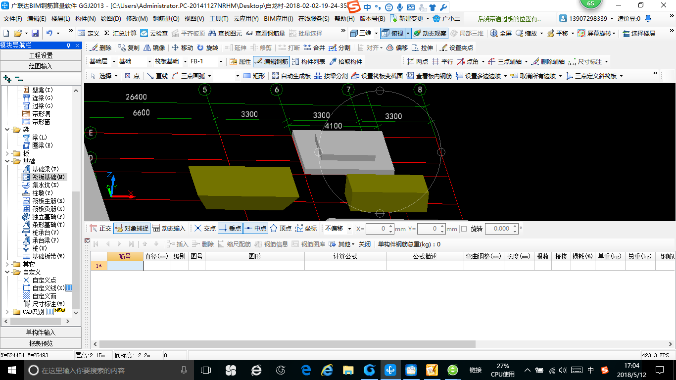Enable the 旋转 rotation checkbox
The width and height of the screenshot is (676, 380).
point(464,229)
